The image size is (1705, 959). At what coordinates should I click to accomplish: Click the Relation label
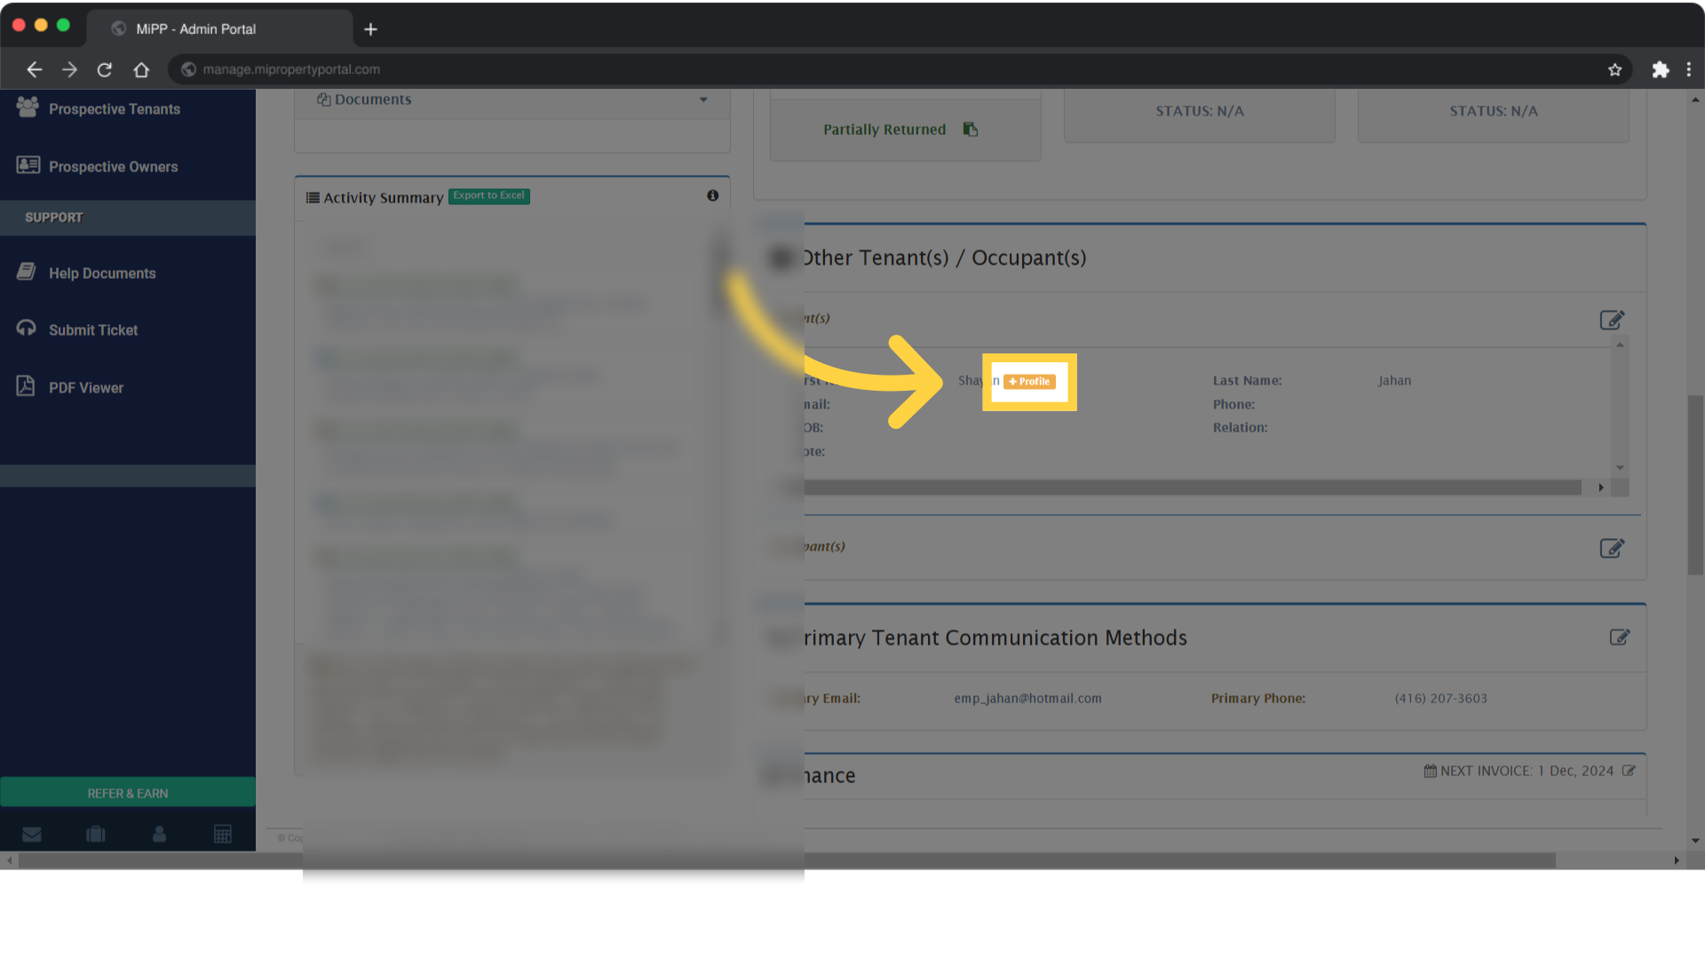[x=1240, y=428]
